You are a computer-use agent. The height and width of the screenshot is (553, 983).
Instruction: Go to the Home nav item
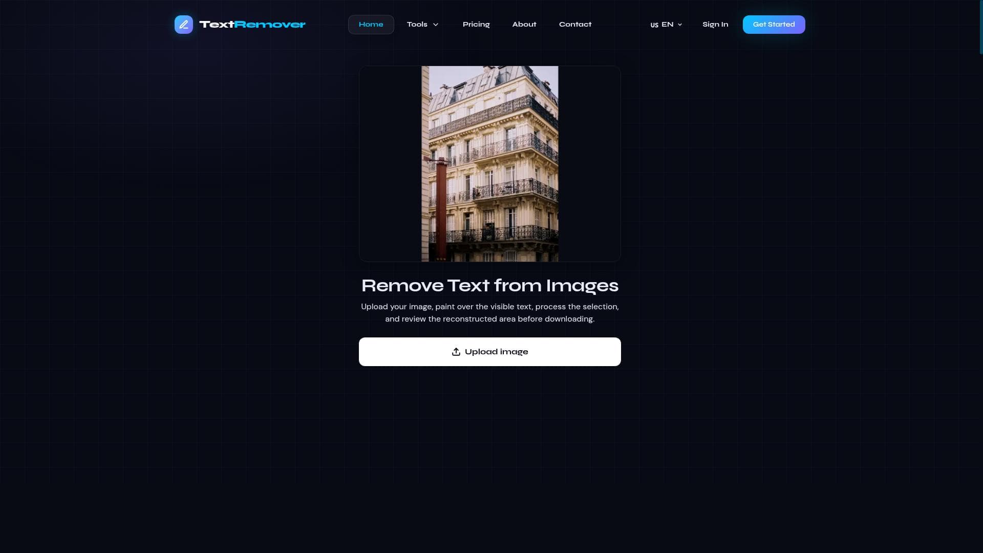tap(371, 25)
